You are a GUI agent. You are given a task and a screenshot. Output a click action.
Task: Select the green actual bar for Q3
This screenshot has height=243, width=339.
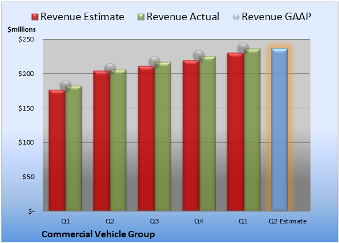point(163,136)
